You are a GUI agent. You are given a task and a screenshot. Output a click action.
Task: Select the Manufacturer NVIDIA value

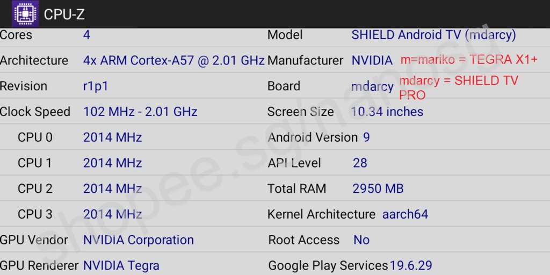point(372,61)
